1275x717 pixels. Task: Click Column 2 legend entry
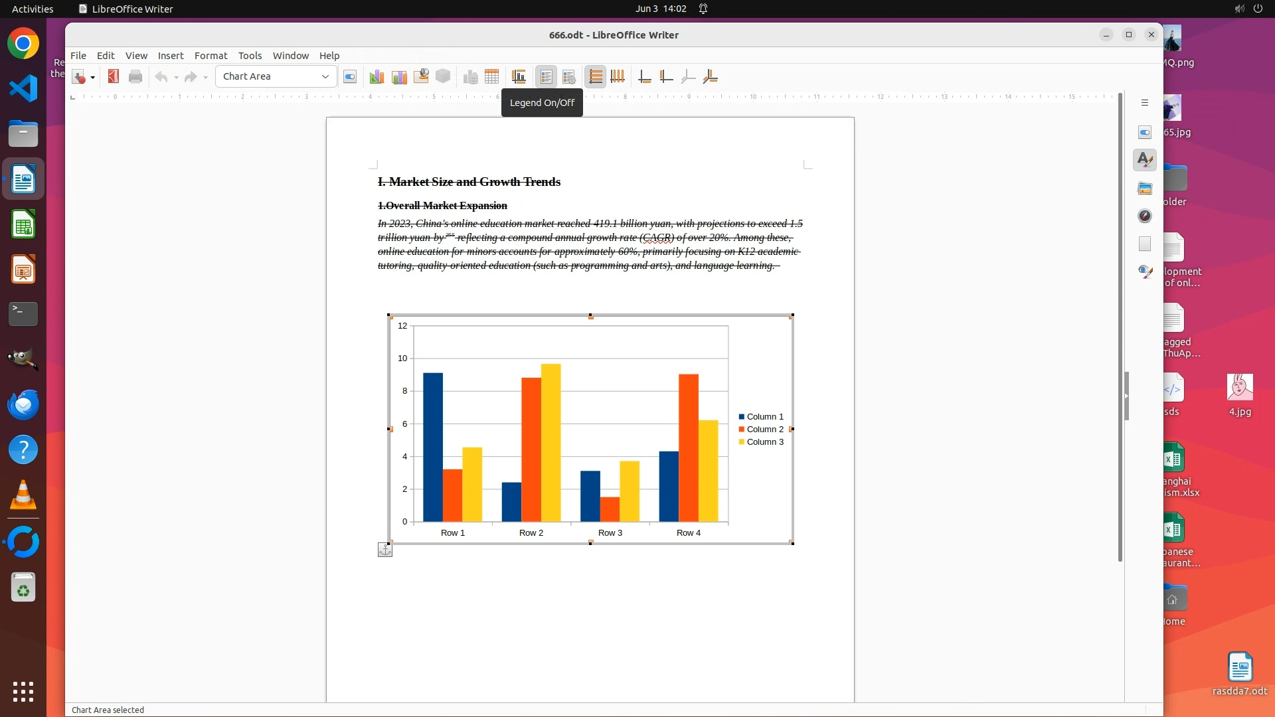point(764,430)
